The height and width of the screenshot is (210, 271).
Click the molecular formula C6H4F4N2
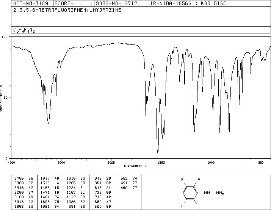click(24, 30)
